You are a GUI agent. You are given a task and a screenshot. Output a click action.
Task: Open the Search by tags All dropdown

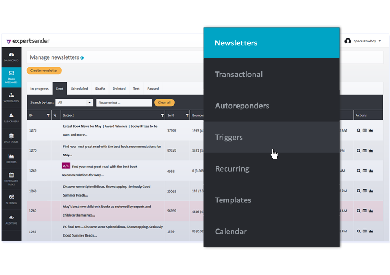pos(74,102)
